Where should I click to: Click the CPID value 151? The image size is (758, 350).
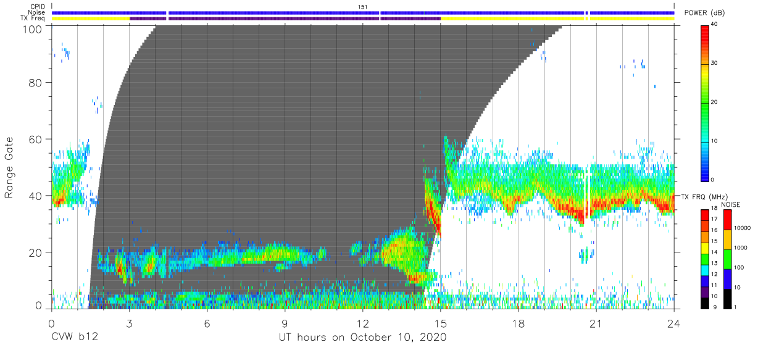coord(363,7)
